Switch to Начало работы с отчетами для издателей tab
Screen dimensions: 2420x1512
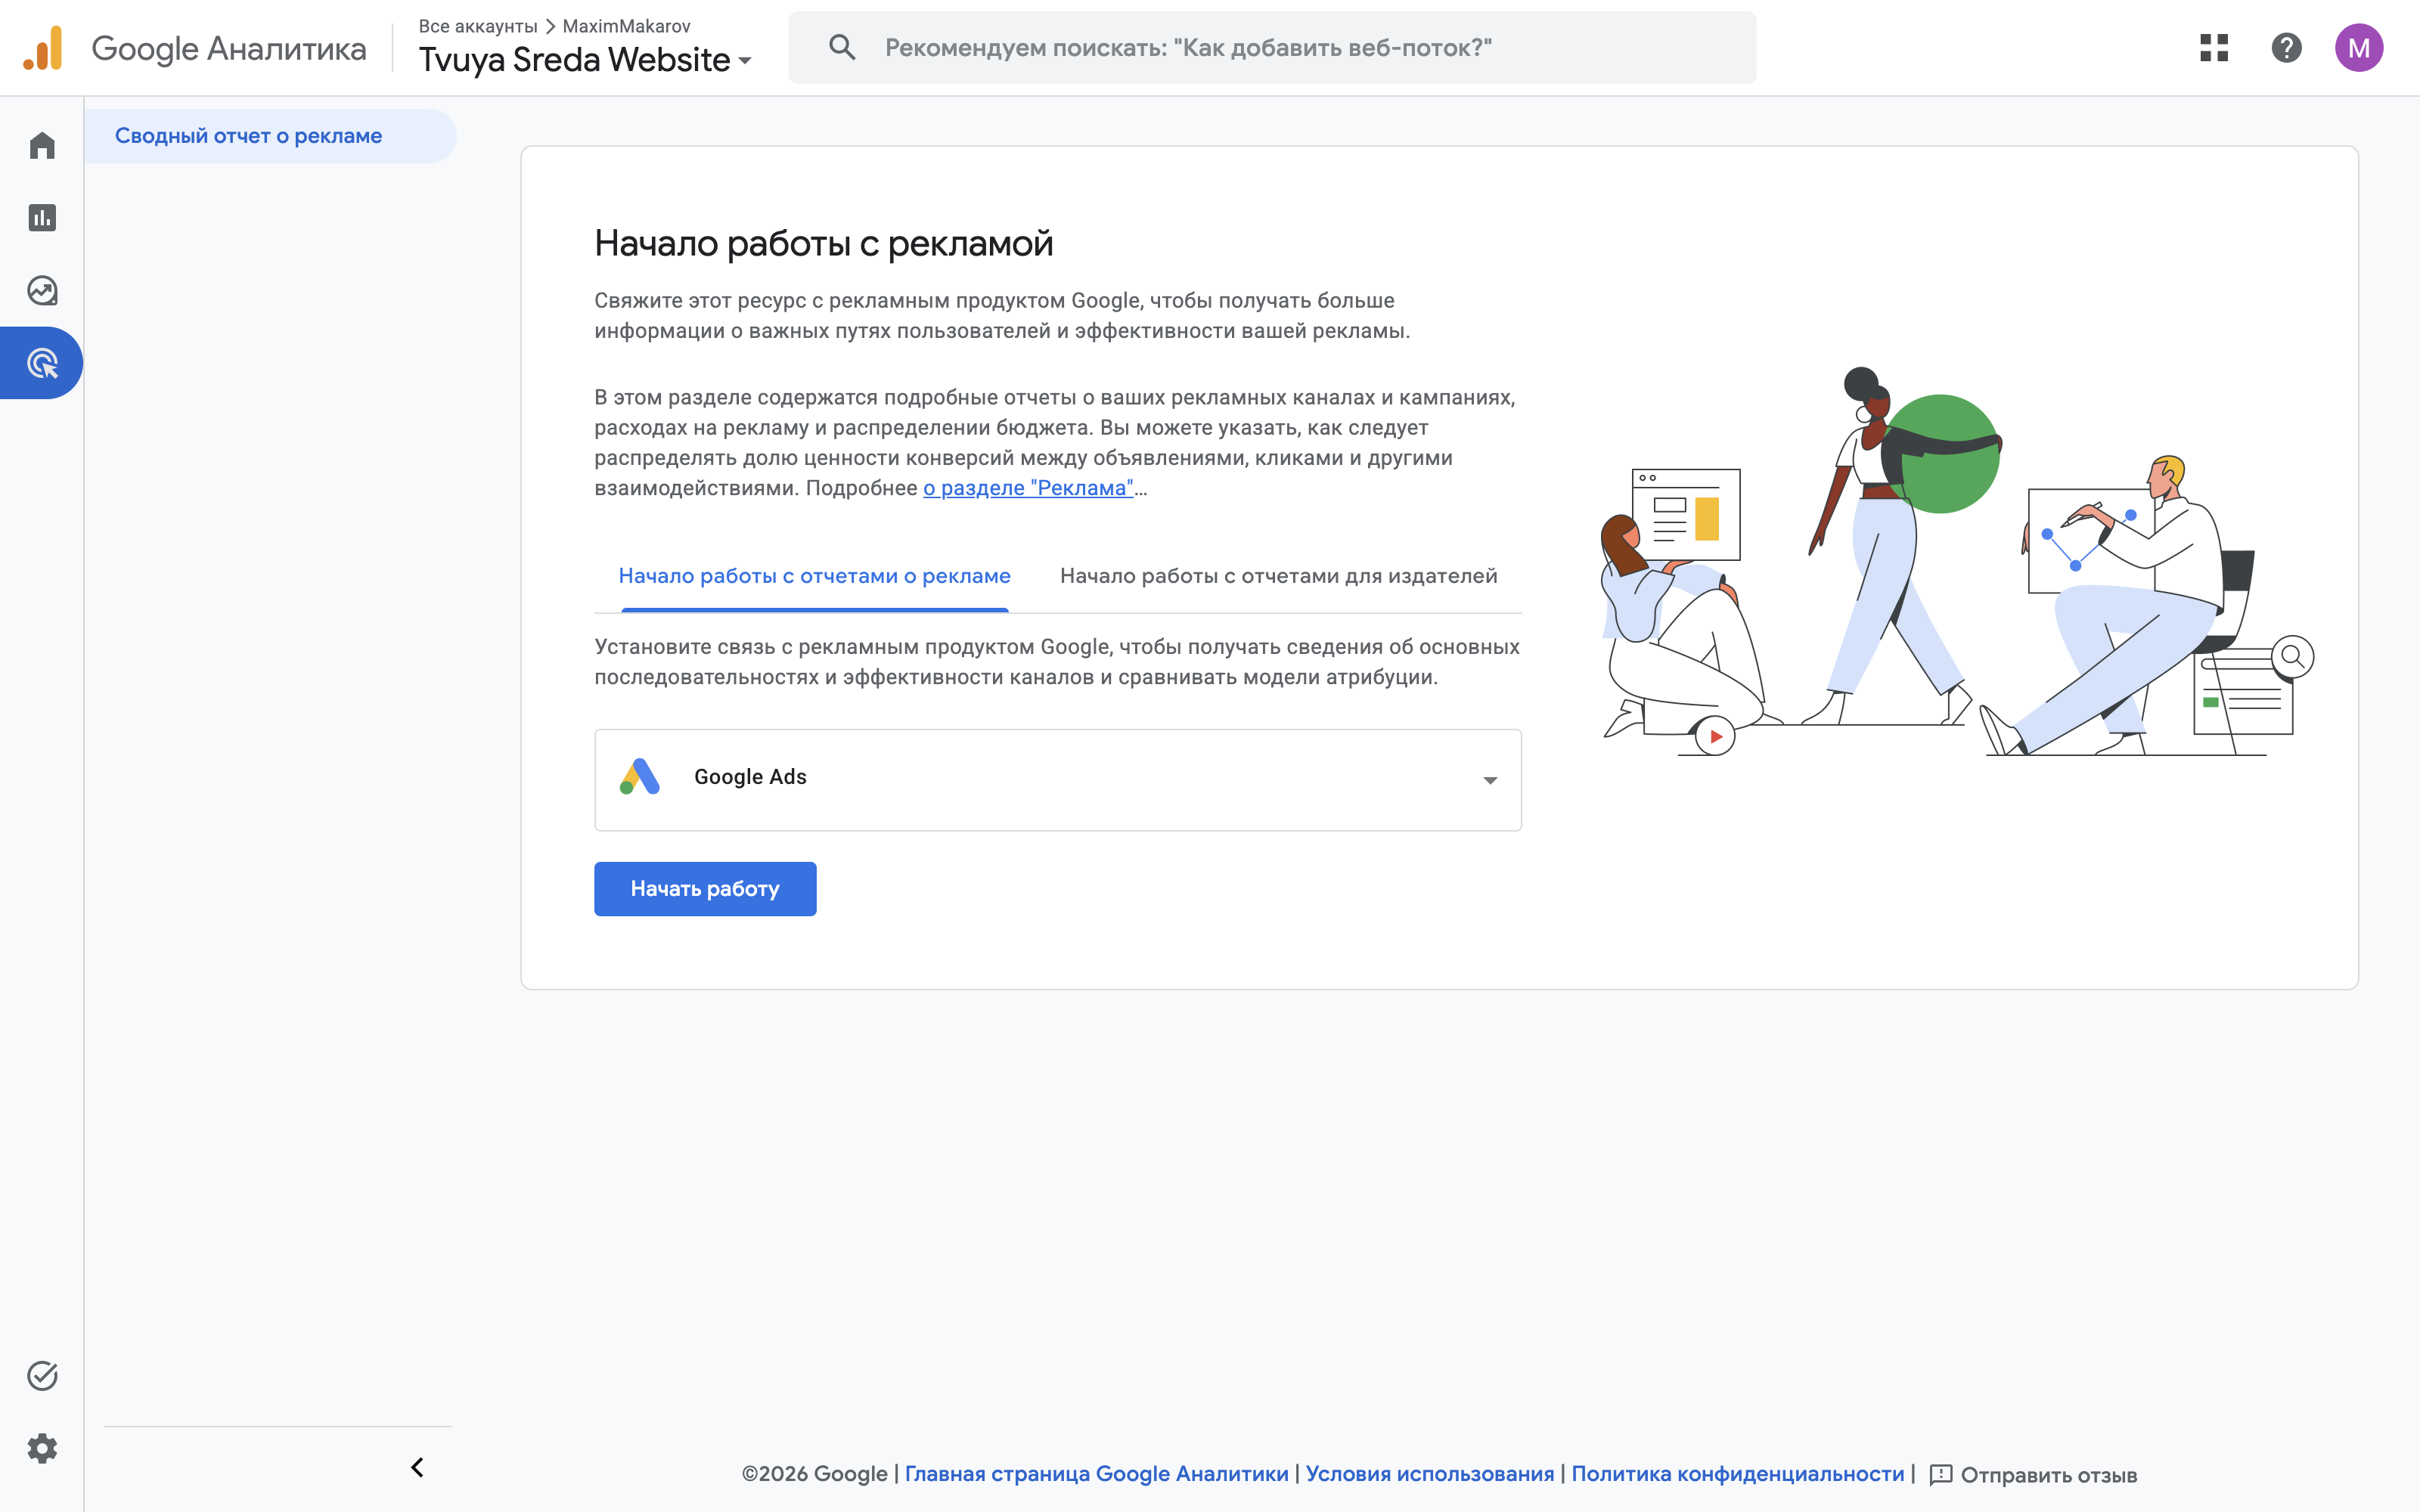(x=1279, y=576)
